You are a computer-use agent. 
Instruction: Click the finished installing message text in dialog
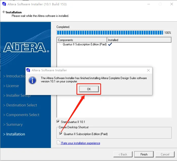coord(94,80)
